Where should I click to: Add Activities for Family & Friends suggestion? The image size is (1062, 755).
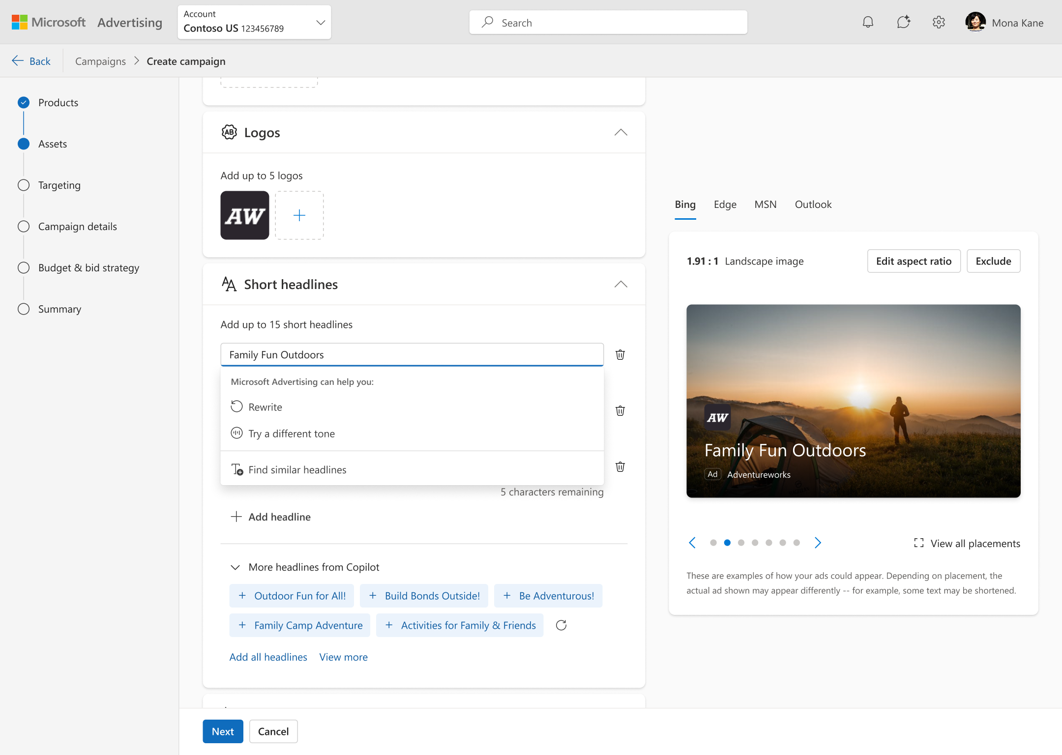pyautogui.click(x=460, y=625)
